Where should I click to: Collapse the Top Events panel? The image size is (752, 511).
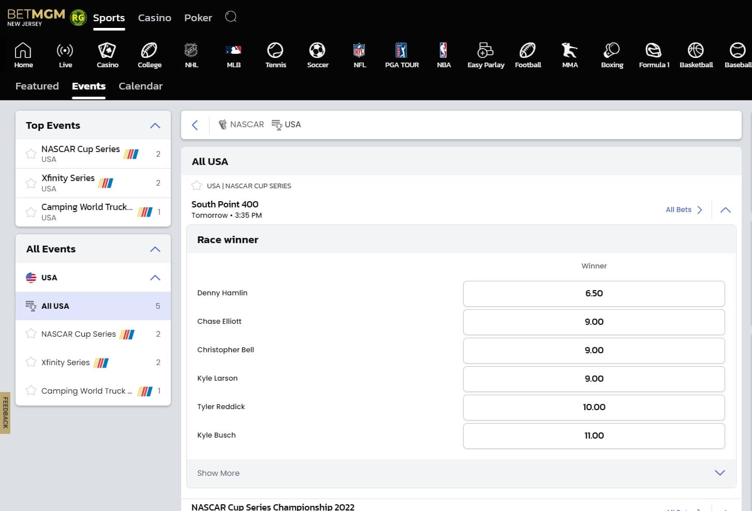(x=155, y=126)
